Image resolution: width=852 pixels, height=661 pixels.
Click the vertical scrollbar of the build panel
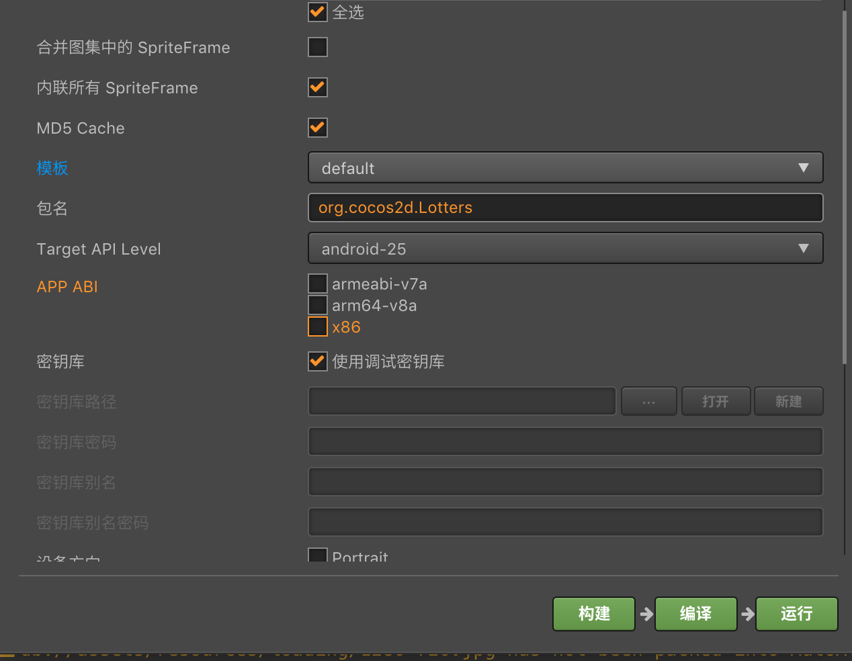[845, 188]
